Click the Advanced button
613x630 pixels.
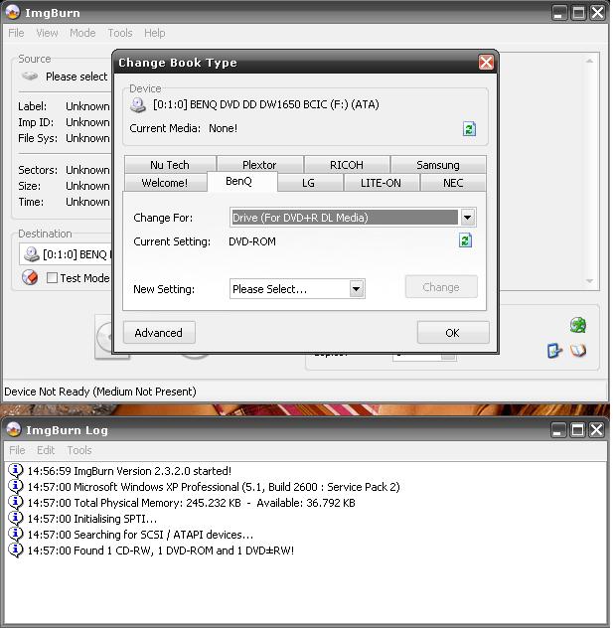pos(160,333)
